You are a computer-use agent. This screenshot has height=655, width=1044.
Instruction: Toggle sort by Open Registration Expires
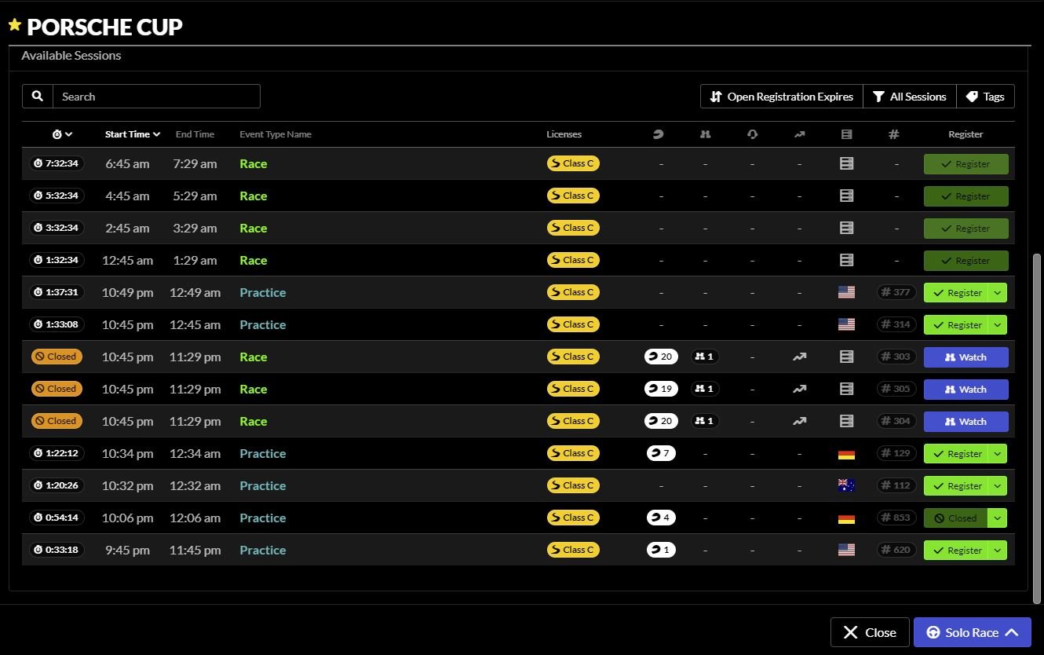coord(781,97)
